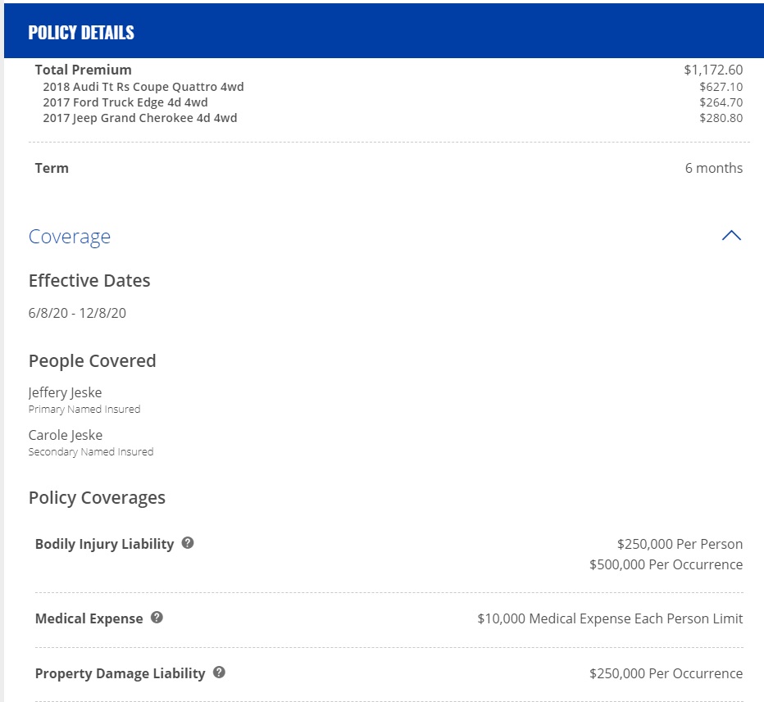Click the Medical Expense label

click(89, 618)
